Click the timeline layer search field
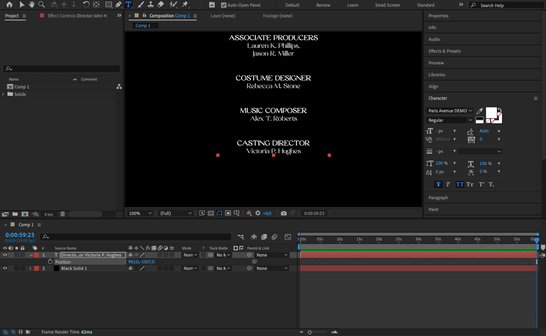546x336 pixels. [x=137, y=237]
